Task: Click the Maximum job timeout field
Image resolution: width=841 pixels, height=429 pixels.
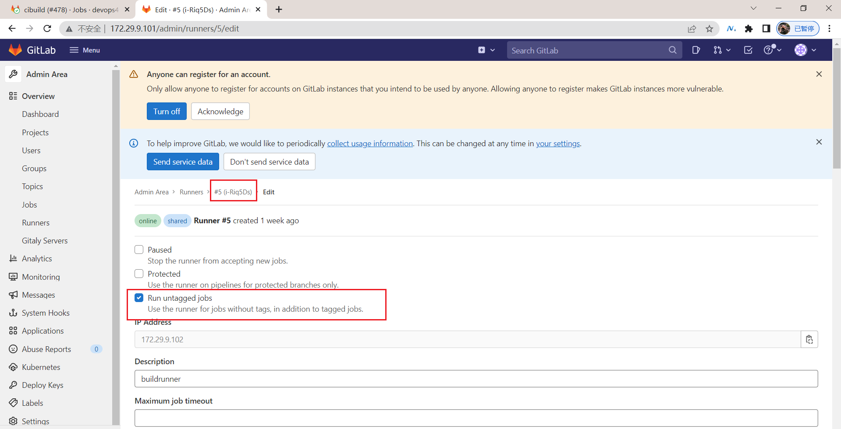Action: tap(476, 418)
